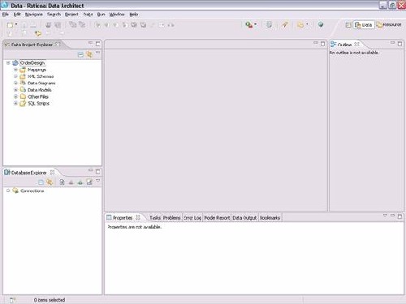406x304 pixels.
Task: Open the Project menu
Action: pyautogui.click(x=71, y=15)
